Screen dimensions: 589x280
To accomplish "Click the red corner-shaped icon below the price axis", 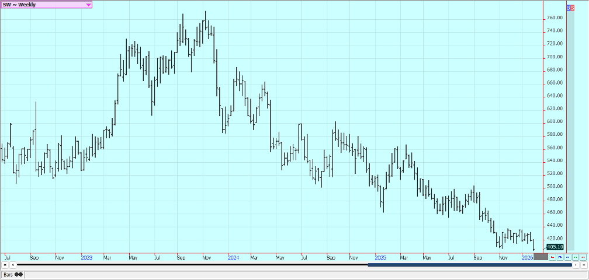I will click(x=552, y=257).
